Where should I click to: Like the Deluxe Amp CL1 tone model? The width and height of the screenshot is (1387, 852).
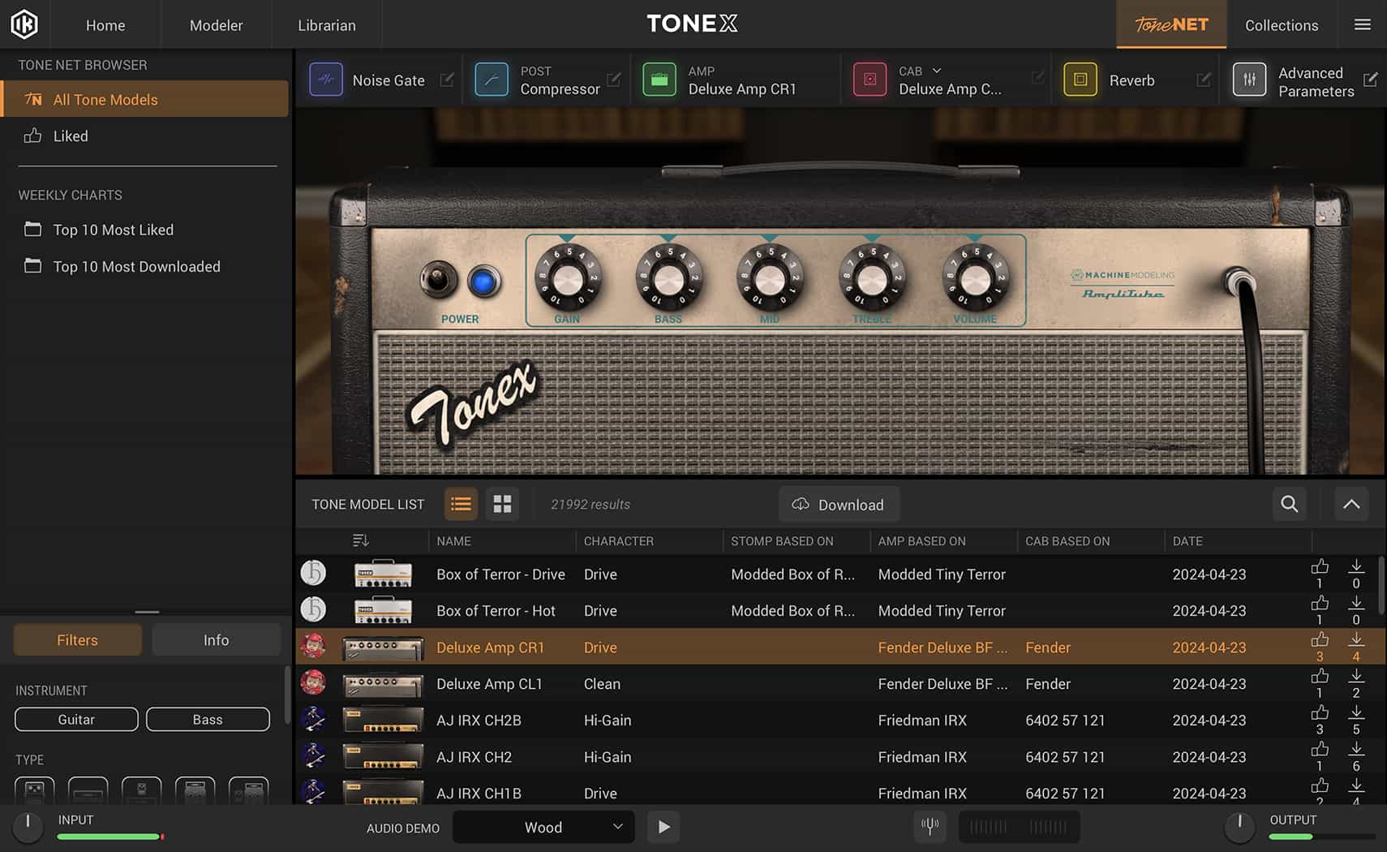(x=1320, y=677)
